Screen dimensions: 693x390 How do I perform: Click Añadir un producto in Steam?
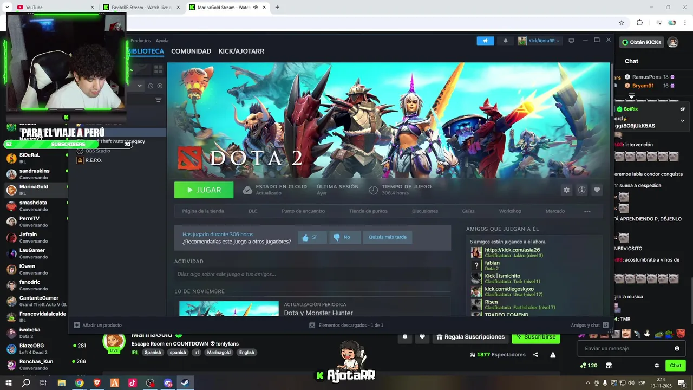coord(97,325)
